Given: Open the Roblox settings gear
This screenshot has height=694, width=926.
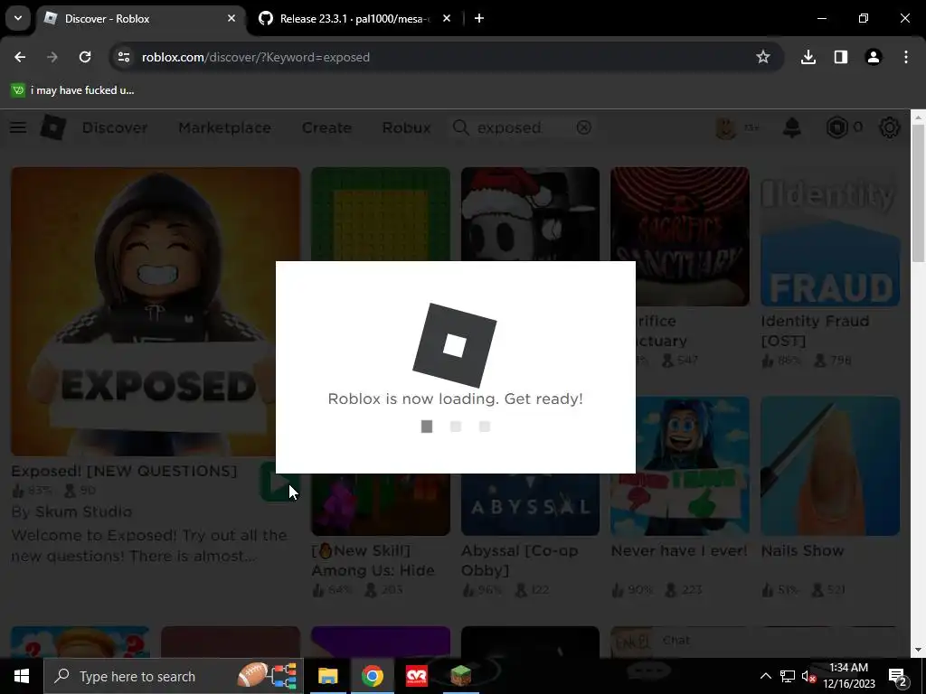Looking at the screenshot, I should point(890,127).
